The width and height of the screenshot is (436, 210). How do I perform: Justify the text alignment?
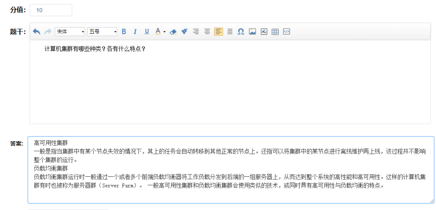tap(230, 32)
